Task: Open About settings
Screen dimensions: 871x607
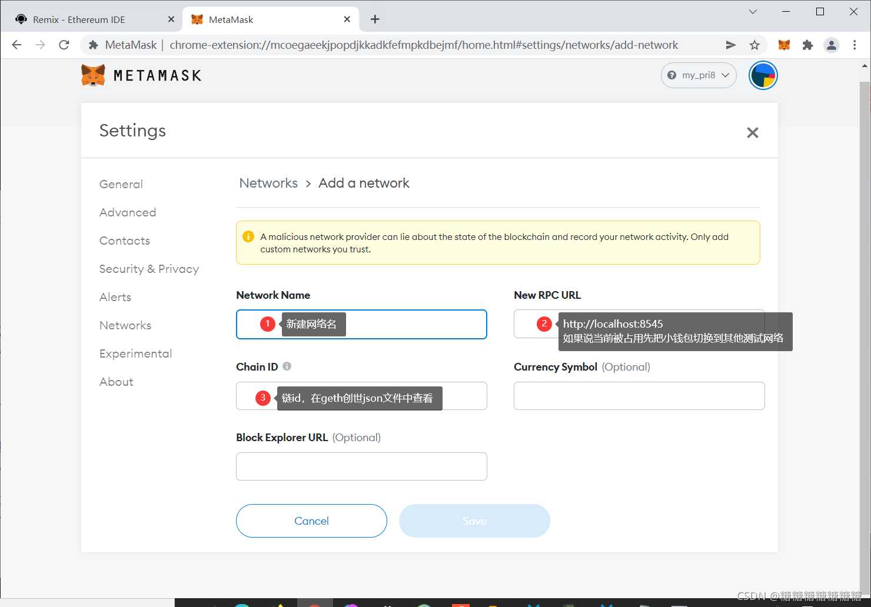Action: click(x=117, y=382)
